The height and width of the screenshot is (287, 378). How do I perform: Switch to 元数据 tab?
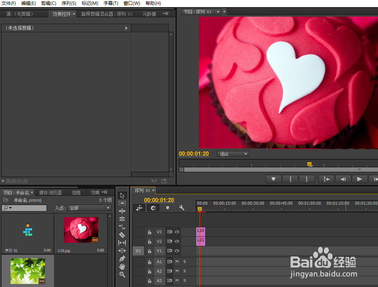point(149,14)
